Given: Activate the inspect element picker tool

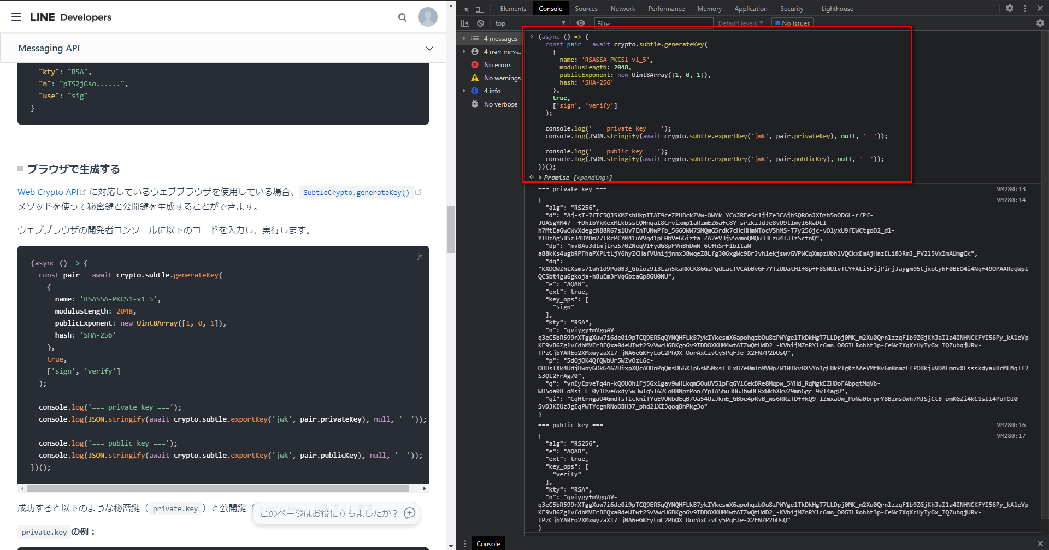Looking at the screenshot, I should click(x=465, y=8).
